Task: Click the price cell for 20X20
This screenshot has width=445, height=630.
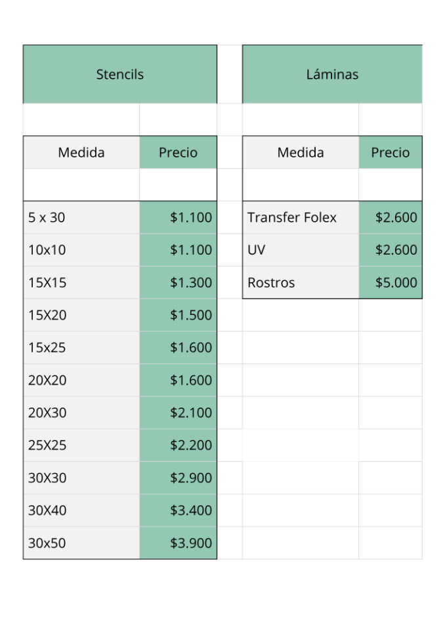Action: coord(178,380)
